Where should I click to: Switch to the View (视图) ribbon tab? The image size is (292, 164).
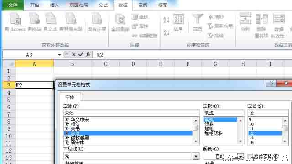coord(162,5)
